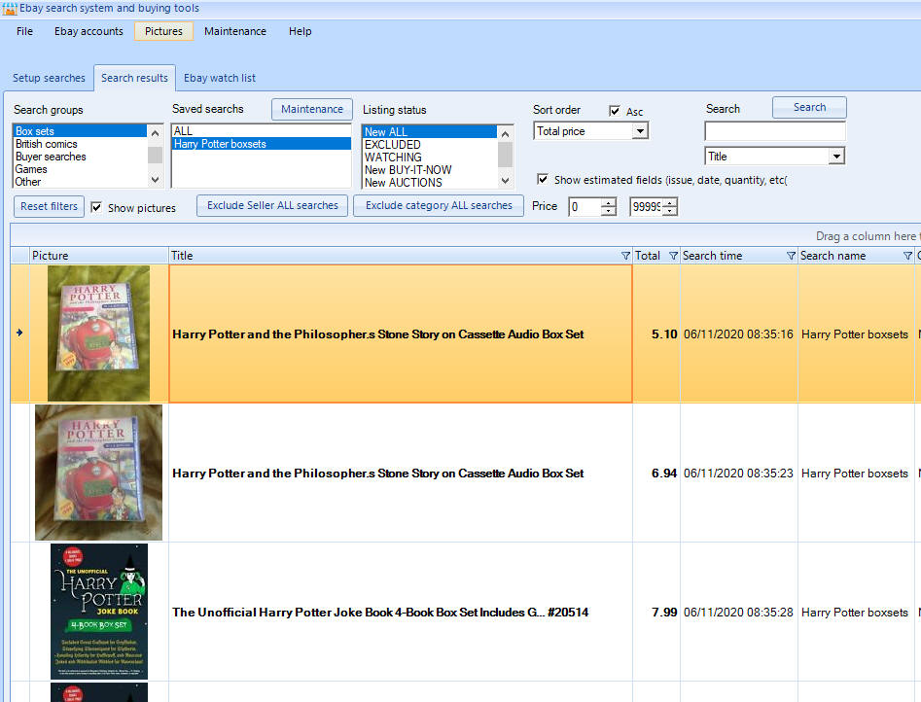Select Buyer searches in Search groups

pyautogui.click(x=80, y=157)
